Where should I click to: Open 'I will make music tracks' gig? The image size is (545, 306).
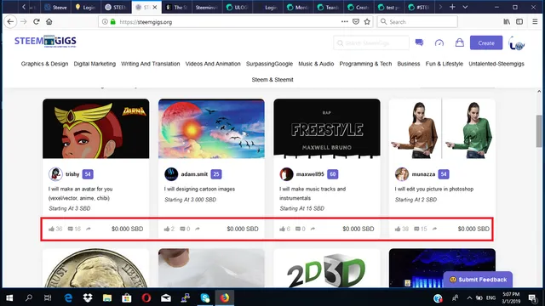point(313,194)
